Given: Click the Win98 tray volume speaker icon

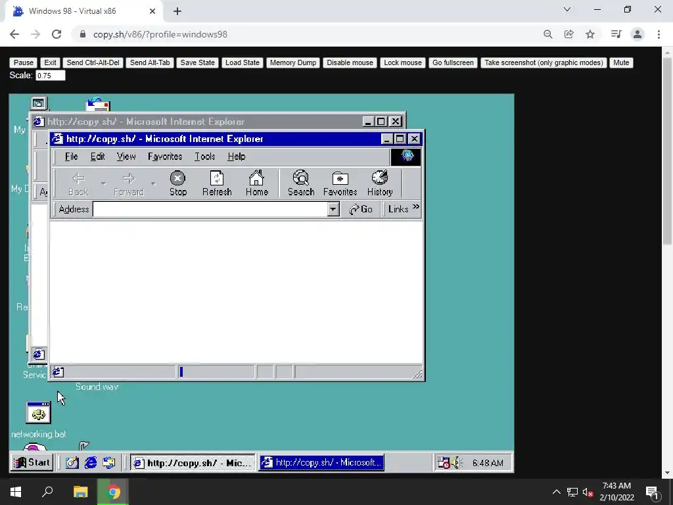Looking at the screenshot, I should [x=456, y=462].
